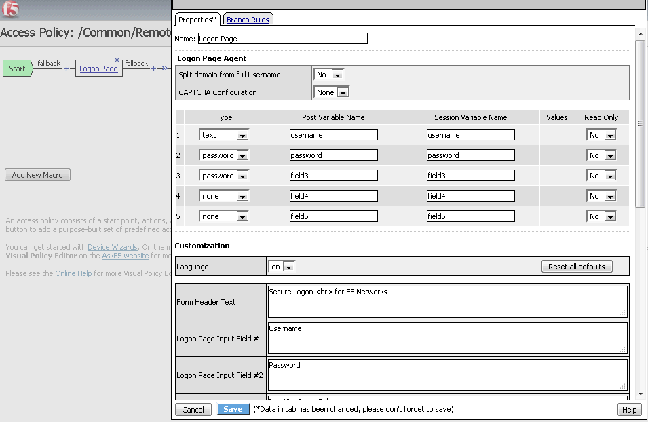Open Type dropdown for row 1
Image resolution: width=648 pixels, height=422 pixels.
click(x=242, y=135)
